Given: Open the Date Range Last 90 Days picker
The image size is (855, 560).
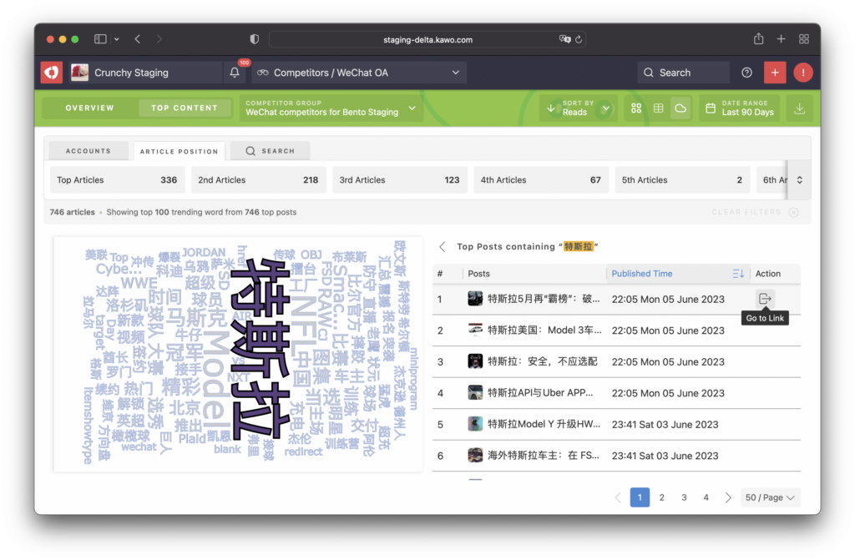Looking at the screenshot, I should 740,108.
